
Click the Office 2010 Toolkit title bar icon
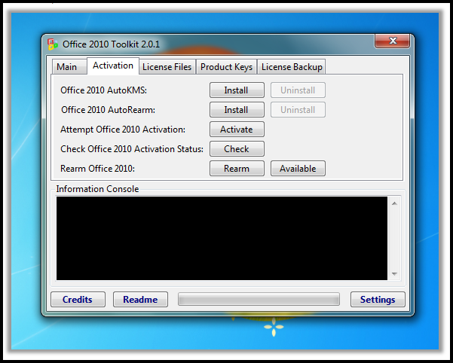[x=53, y=44]
